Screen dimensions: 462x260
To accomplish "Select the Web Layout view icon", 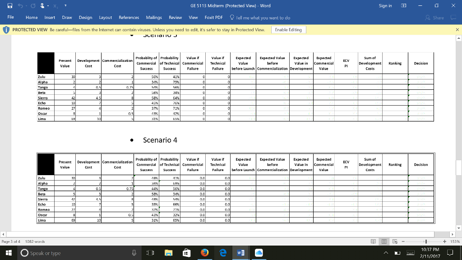I will point(396,241).
